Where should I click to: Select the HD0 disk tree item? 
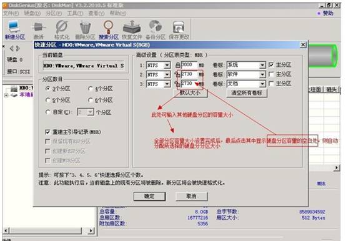26,88
